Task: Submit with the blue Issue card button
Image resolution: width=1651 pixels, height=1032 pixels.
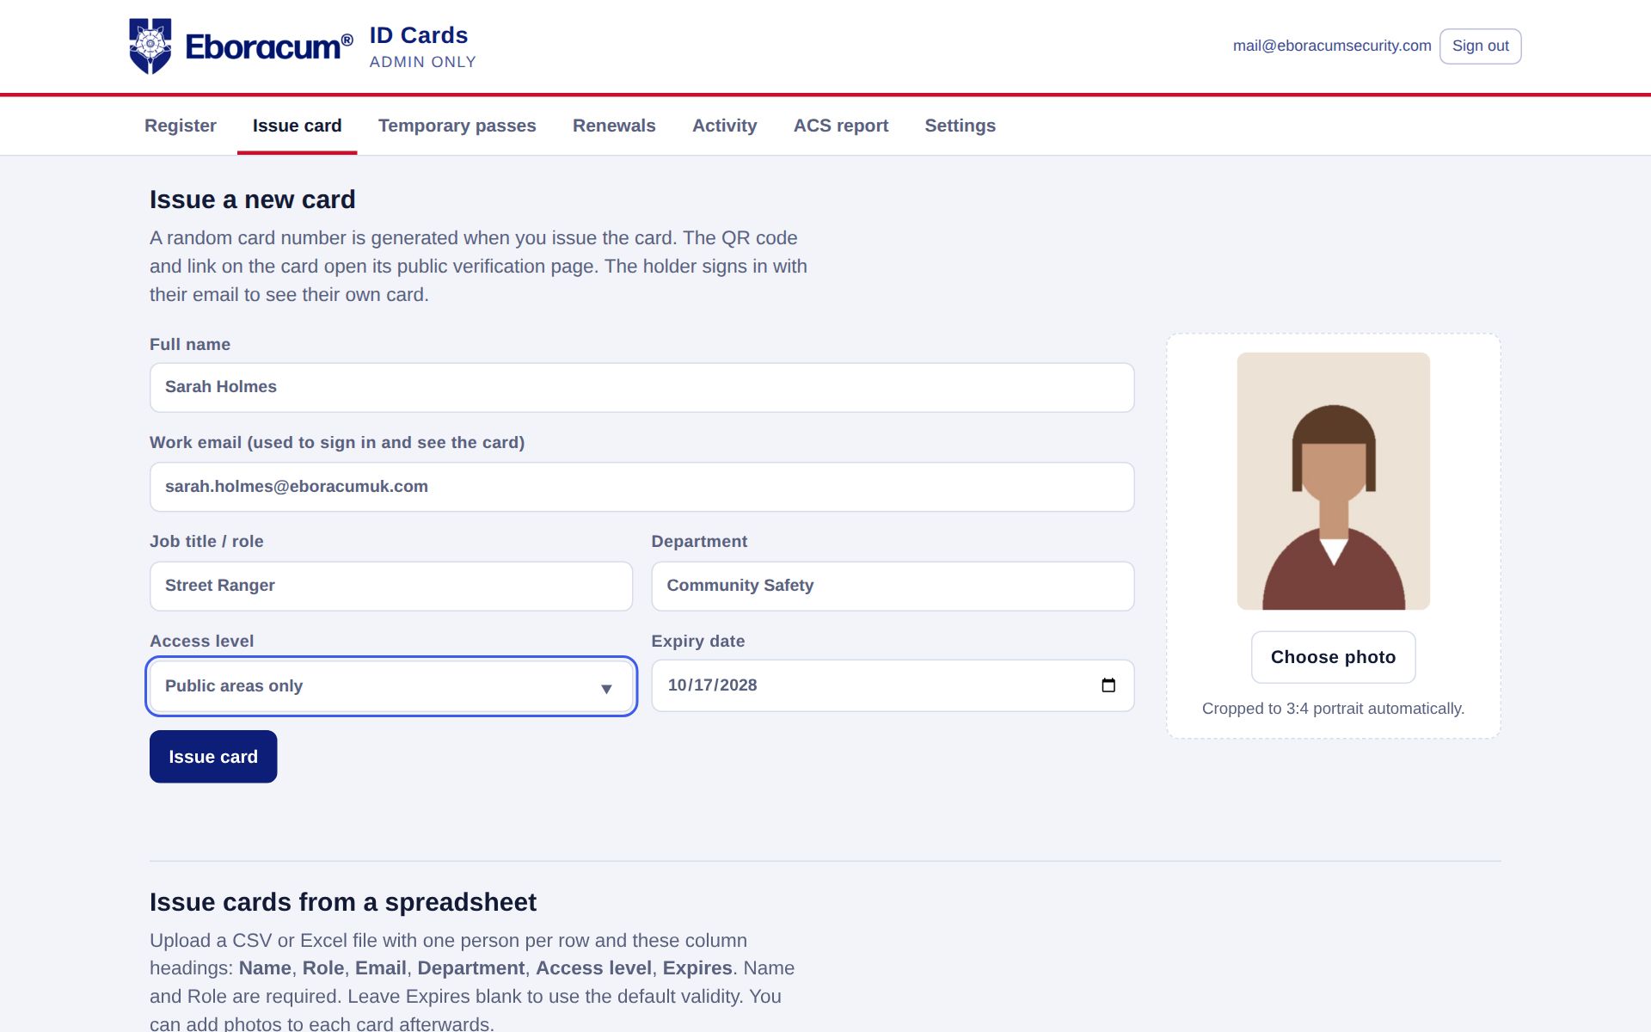Action: pyautogui.click(x=213, y=757)
